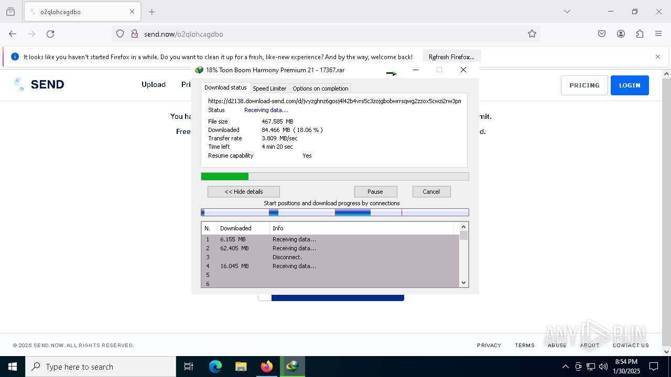Click the Firefox taskbar icon
Image resolution: width=671 pixels, height=377 pixels.
click(266, 367)
